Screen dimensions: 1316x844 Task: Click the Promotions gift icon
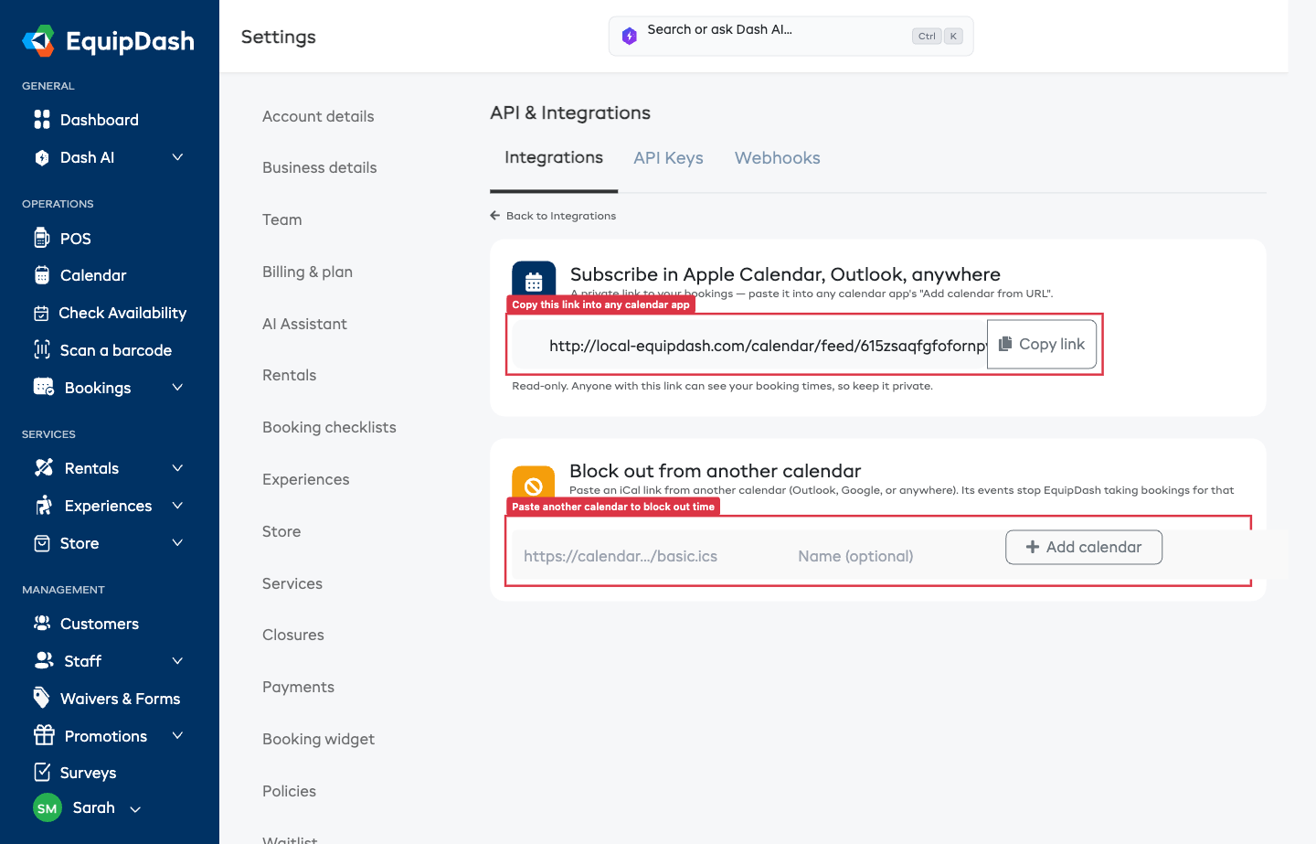point(44,734)
